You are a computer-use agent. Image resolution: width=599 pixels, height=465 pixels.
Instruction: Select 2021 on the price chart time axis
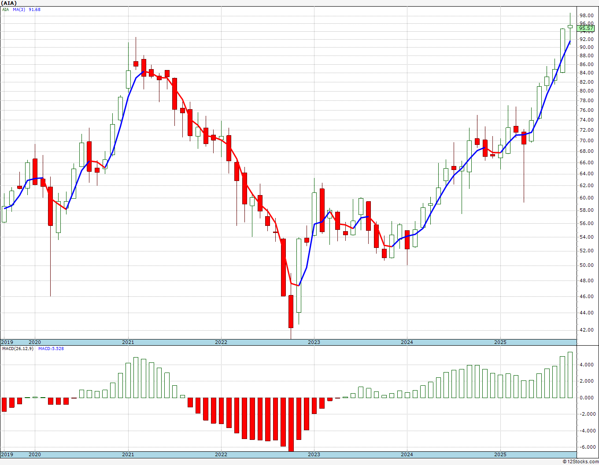pos(128,342)
